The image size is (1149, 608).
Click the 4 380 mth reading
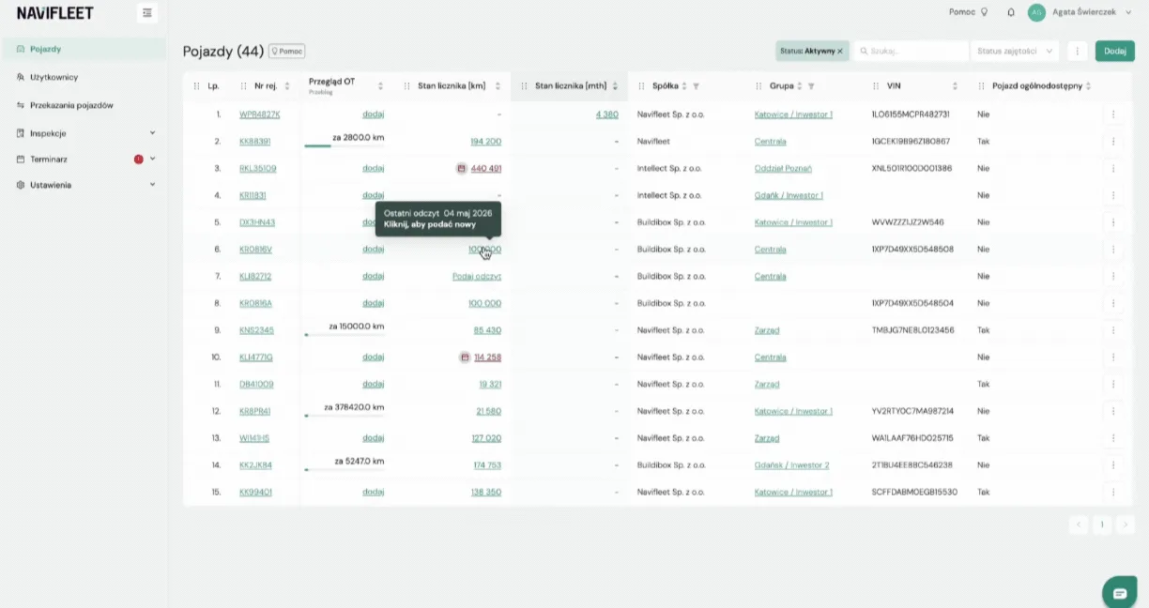606,114
